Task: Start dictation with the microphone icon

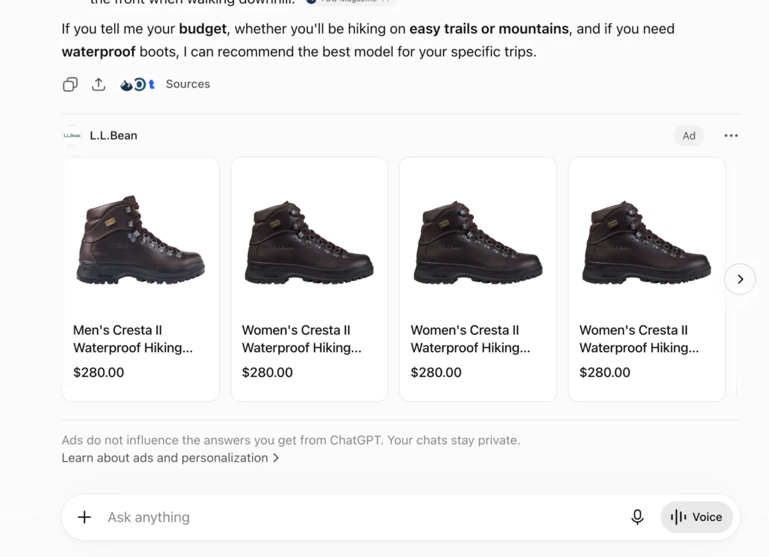Action: click(x=637, y=517)
